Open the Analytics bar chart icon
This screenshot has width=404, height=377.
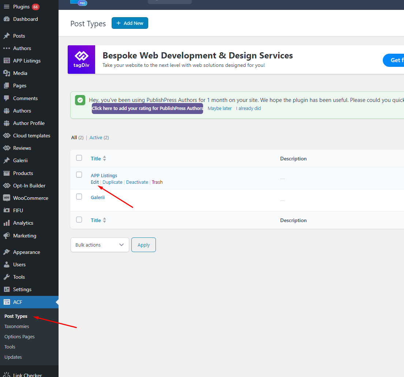[x=7, y=223]
